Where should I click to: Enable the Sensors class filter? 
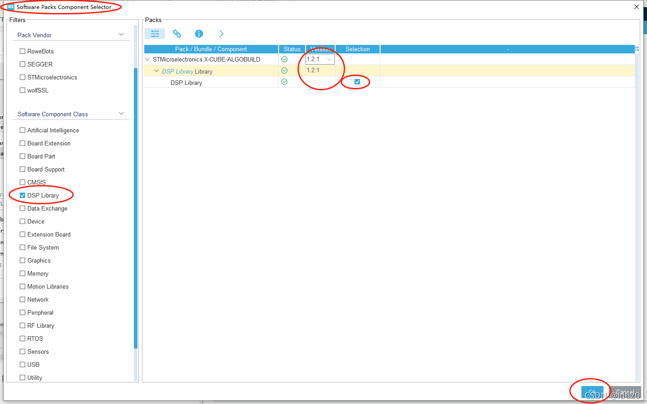[22, 351]
